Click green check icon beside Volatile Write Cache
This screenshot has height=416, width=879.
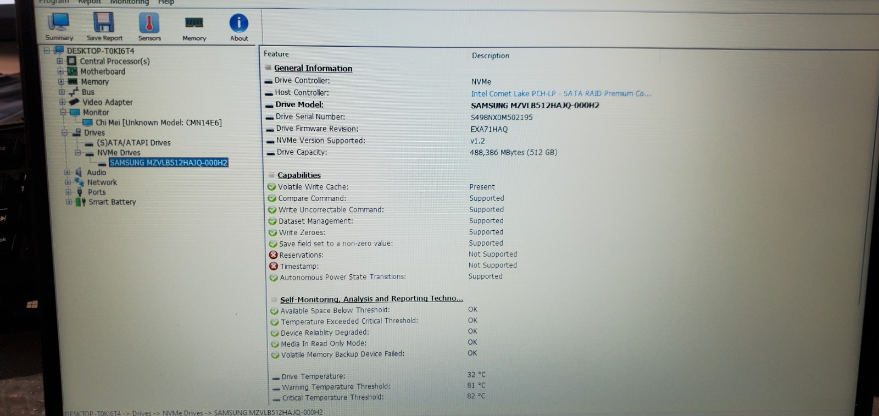click(x=271, y=187)
